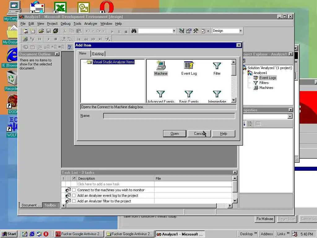
Task: Open the Design configuration dropdown
Action: [241, 31]
